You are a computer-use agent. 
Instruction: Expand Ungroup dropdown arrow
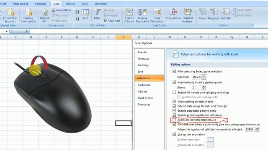(x=214, y=21)
